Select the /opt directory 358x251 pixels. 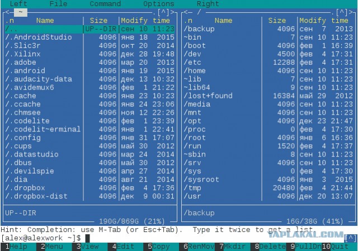pyautogui.click(x=268, y=121)
